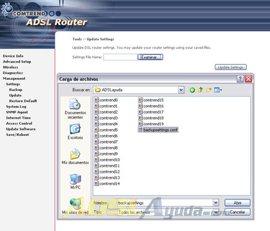
Task: Select the comtrend13 file
Action: (x=107, y=178)
